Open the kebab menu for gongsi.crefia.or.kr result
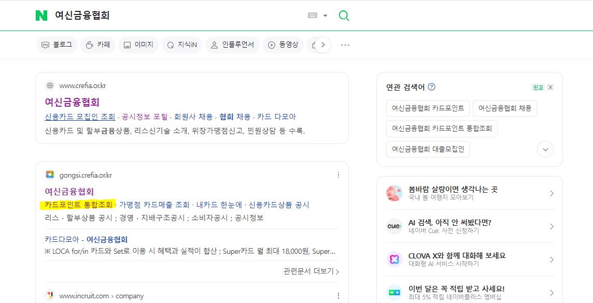The height and width of the screenshot is (303, 593). coord(338,175)
